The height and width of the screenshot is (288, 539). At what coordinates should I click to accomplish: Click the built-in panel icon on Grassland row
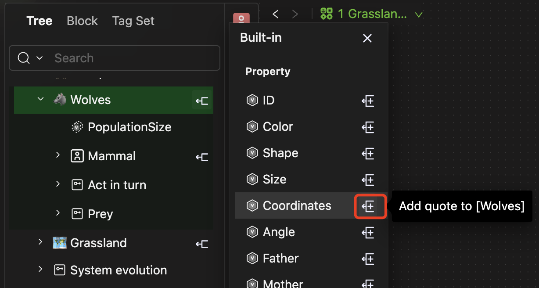coord(202,243)
